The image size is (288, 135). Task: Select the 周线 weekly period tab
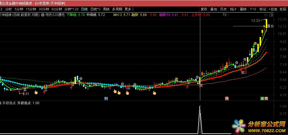coord(106,9)
